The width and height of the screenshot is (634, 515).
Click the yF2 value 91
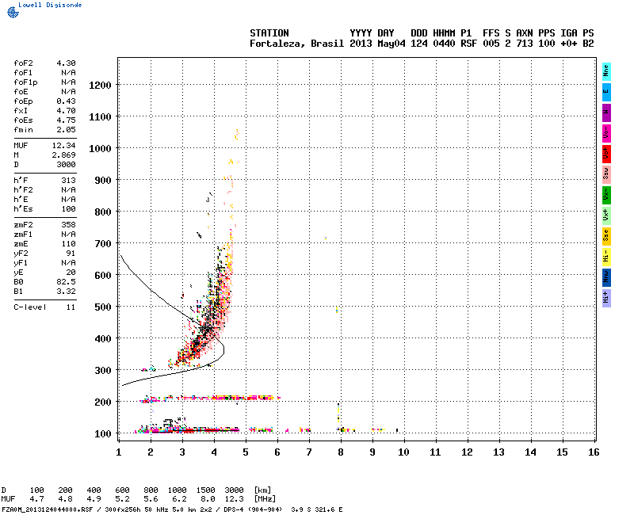pyautogui.click(x=71, y=254)
